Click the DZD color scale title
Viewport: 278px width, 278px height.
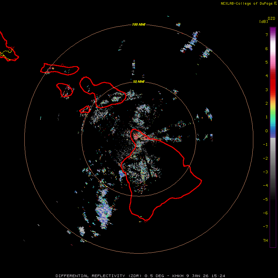[272, 19]
